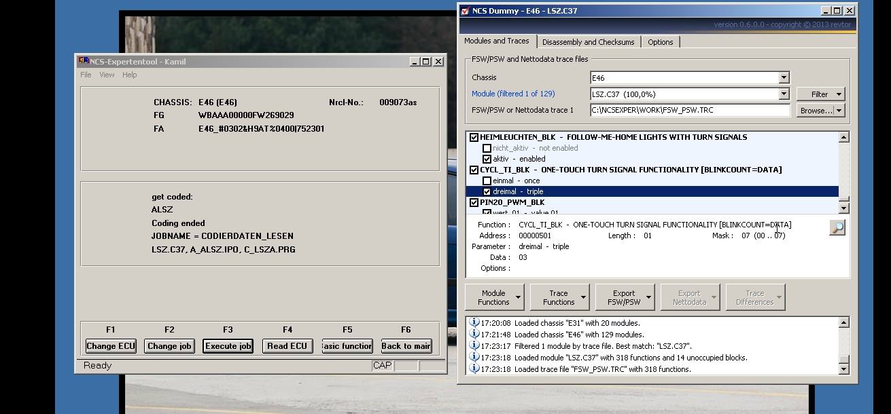Click the down arrow of the functions list scrollbar
Image resolution: width=891 pixels, height=414 pixels.
pyautogui.click(x=843, y=208)
